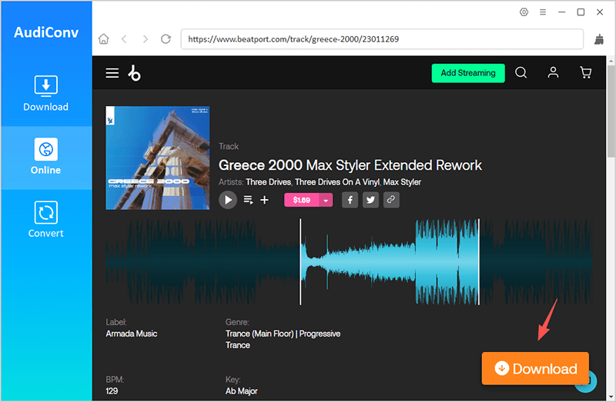Click the orange Download button
The height and width of the screenshot is (402, 616).
[x=535, y=369]
